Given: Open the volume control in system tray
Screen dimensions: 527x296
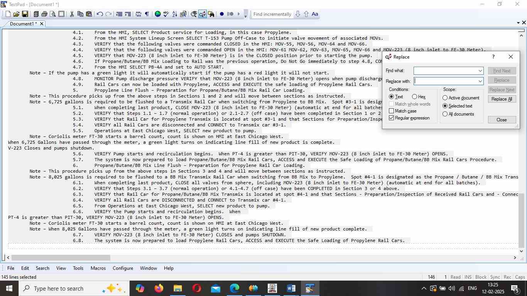Looking at the screenshot, I should click(x=451, y=288).
